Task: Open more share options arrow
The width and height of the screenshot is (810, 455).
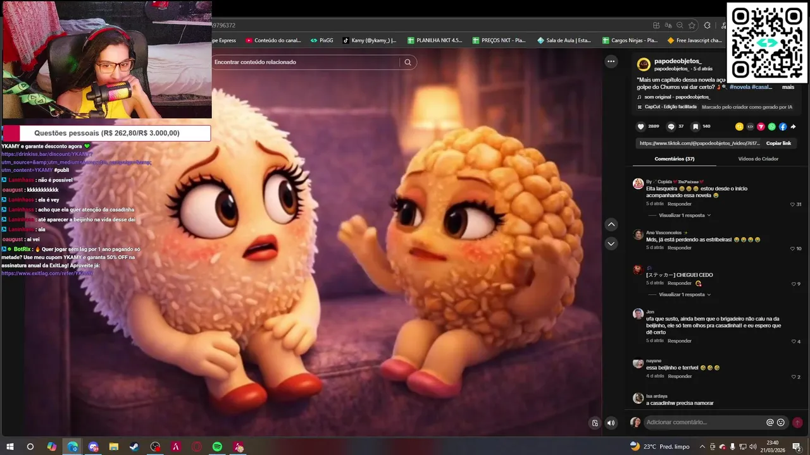Action: (x=794, y=126)
